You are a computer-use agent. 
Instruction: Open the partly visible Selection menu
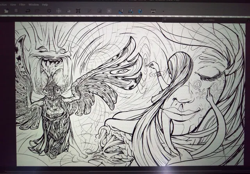coord(3,5)
